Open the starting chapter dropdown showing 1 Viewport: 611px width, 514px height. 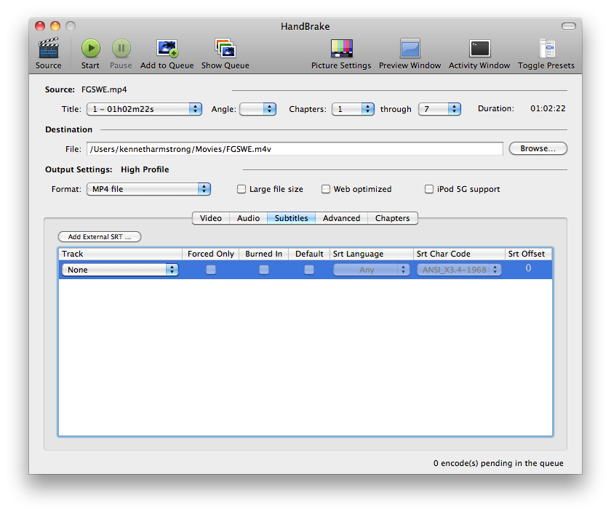pos(353,109)
